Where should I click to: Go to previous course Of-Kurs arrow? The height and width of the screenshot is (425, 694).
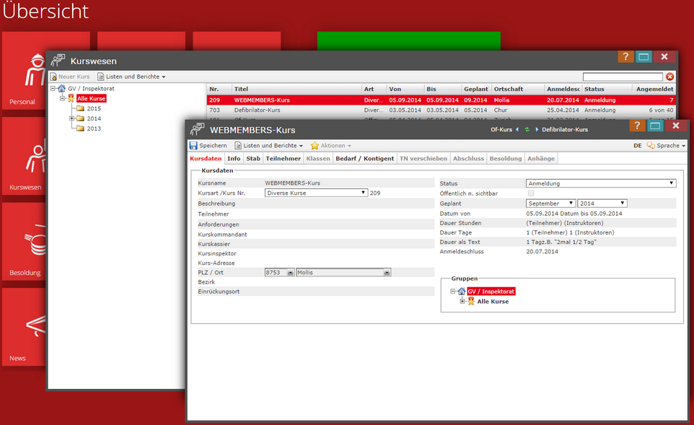coord(517,130)
